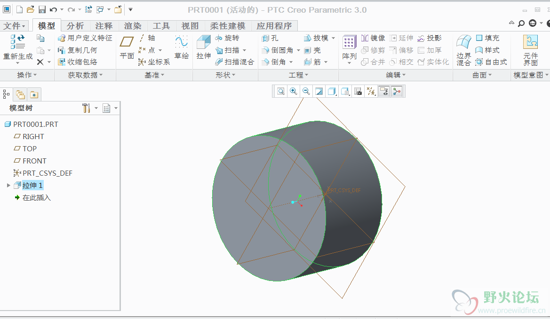Open the 操作 group dropdown

pos(27,75)
